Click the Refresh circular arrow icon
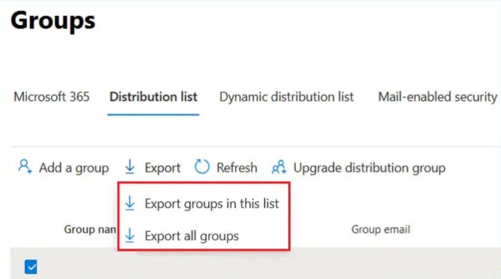 202,167
